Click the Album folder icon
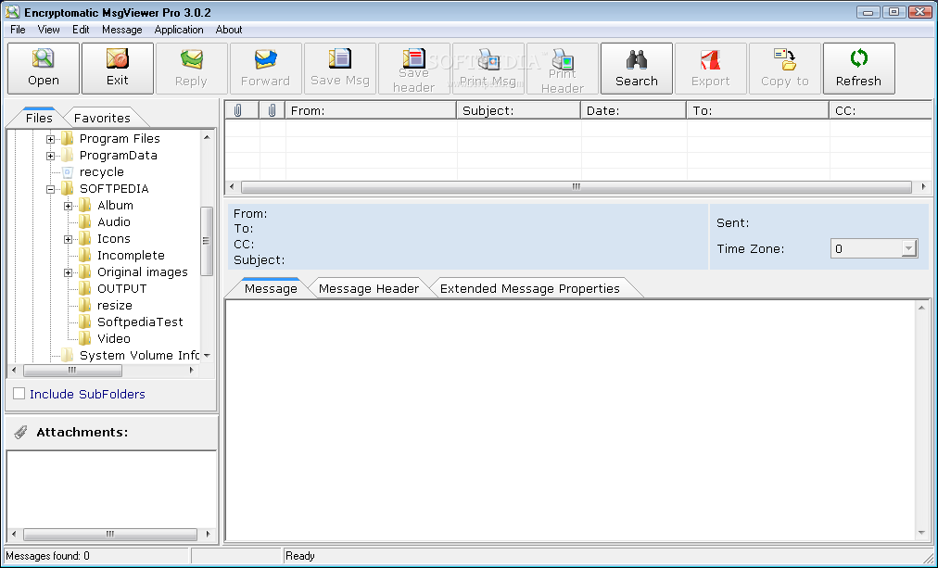Image resolution: width=938 pixels, height=568 pixels. click(x=85, y=205)
